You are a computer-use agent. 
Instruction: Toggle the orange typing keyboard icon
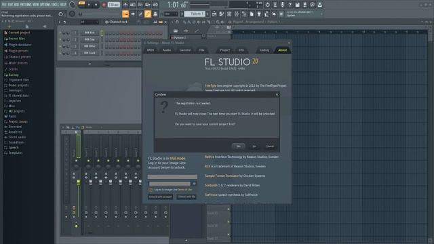point(125,14)
